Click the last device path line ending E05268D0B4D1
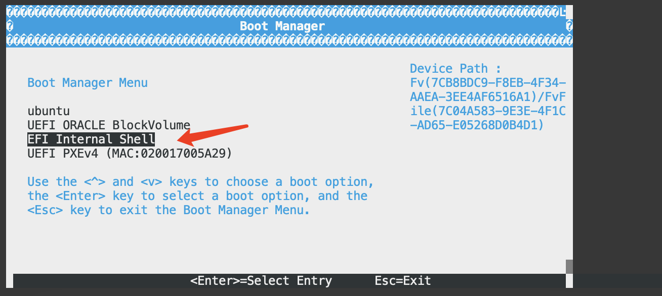Screen dimensions: 662x296 tap(477, 125)
